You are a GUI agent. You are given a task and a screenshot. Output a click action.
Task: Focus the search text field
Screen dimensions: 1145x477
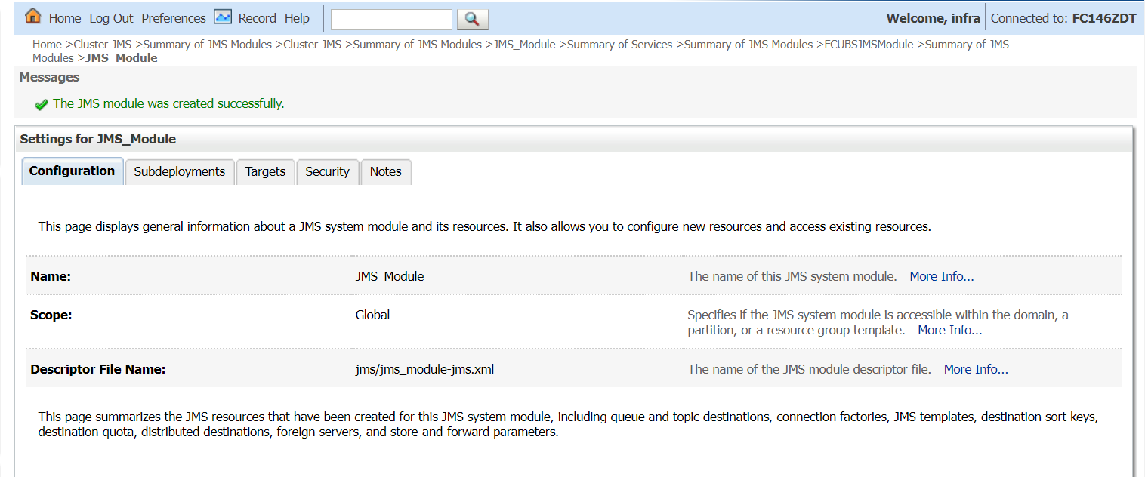click(x=391, y=19)
